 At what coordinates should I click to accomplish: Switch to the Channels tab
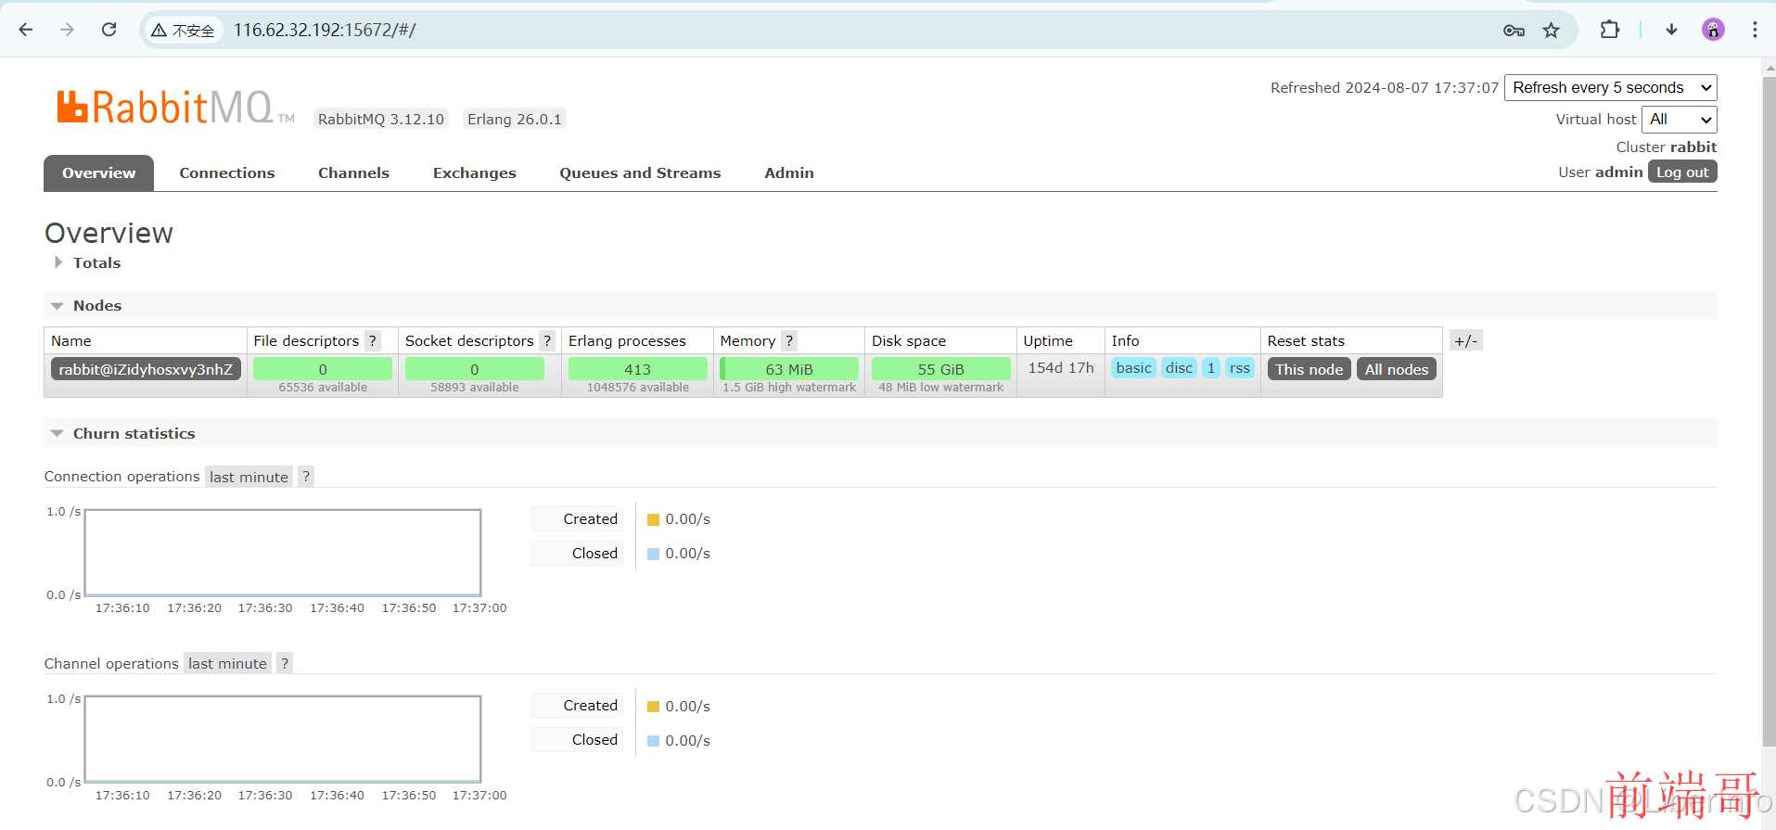[353, 173]
